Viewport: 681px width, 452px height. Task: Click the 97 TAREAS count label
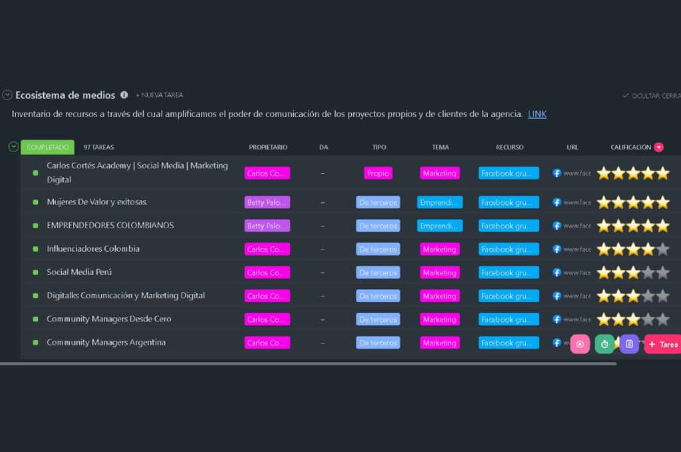pos(98,147)
